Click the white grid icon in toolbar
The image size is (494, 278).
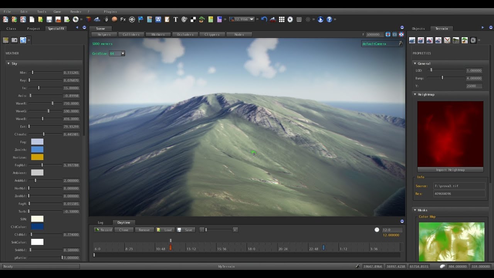(x=282, y=19)
